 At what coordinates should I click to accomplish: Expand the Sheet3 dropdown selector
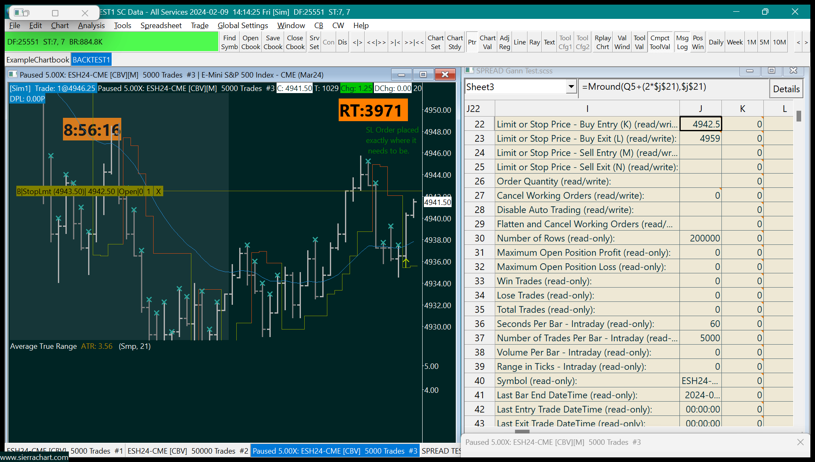pos(571,87)
